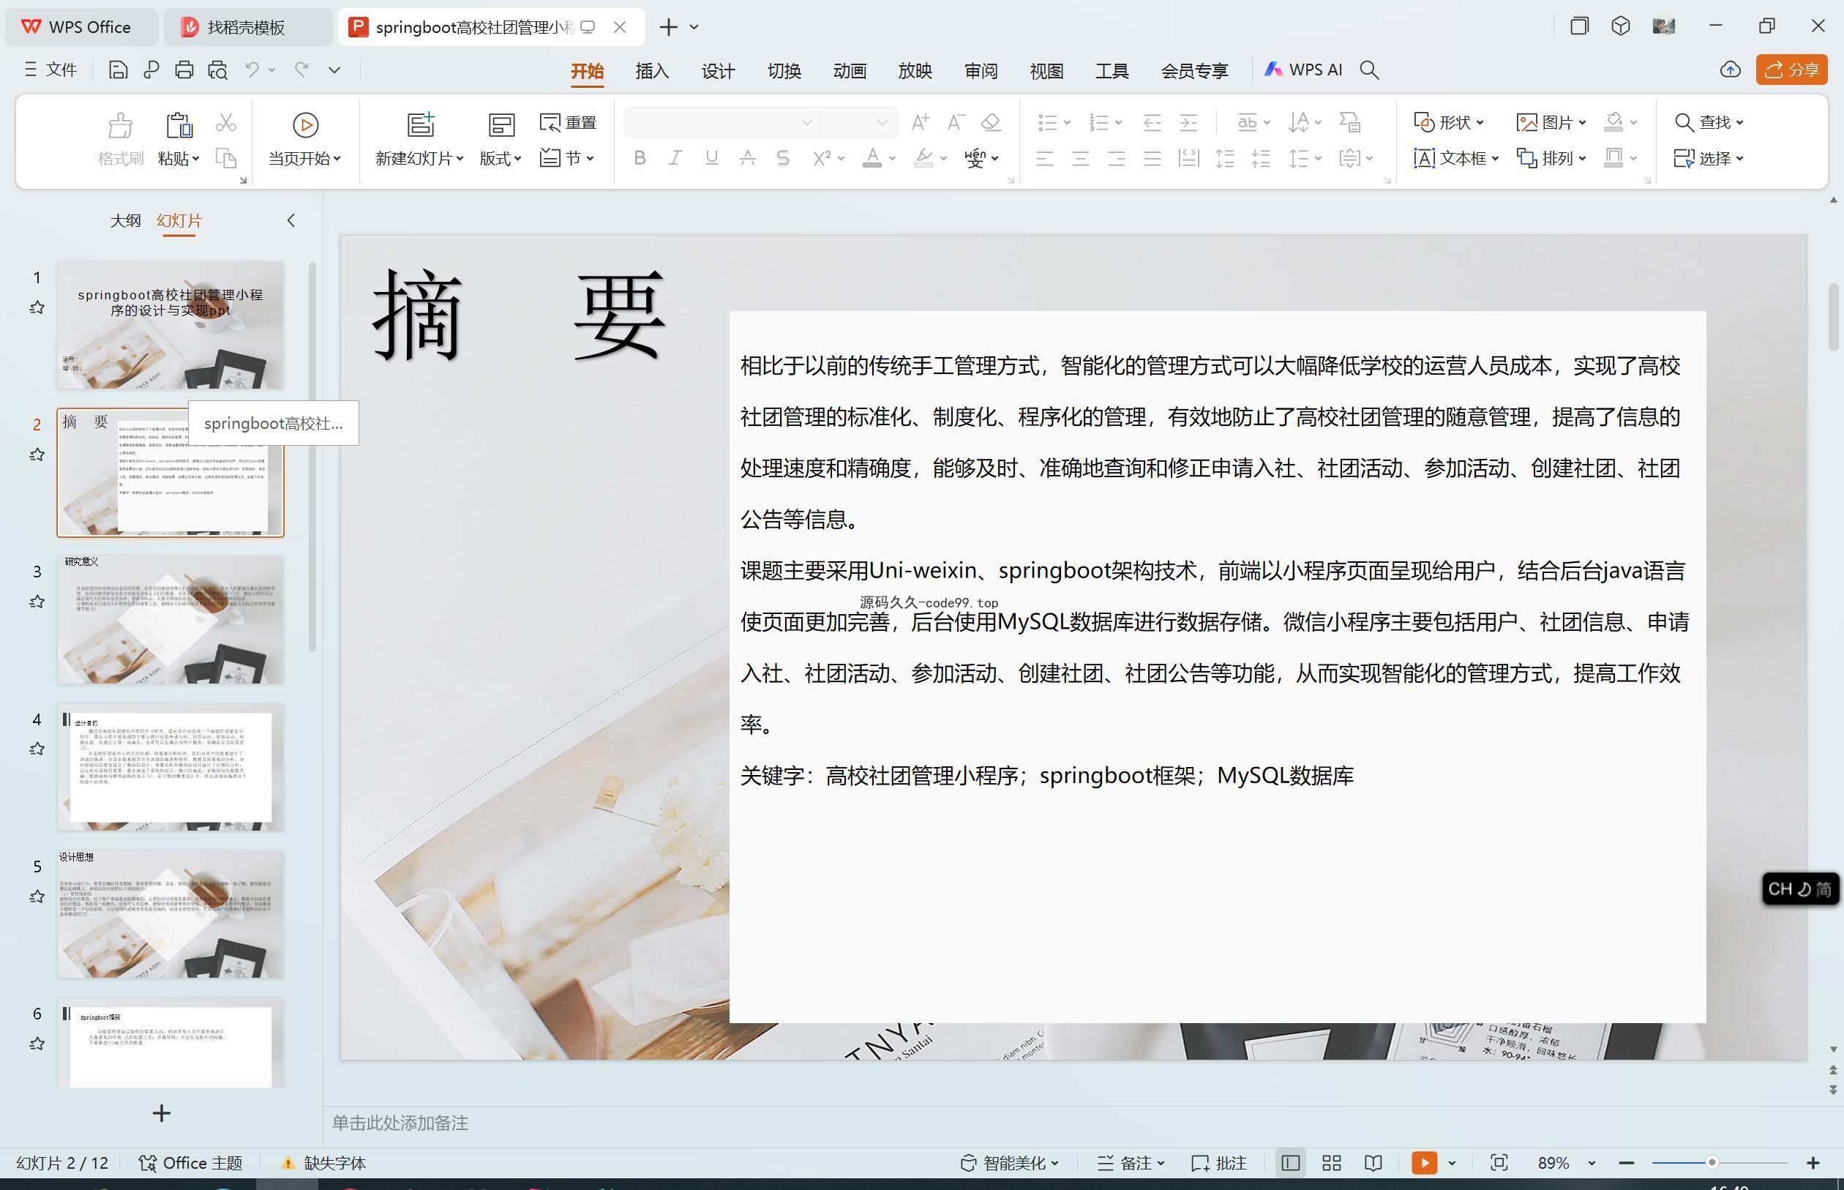Screen dimensions: 1844x1190
Task: Decrease indent level icon
Action: click(1152, 122)
